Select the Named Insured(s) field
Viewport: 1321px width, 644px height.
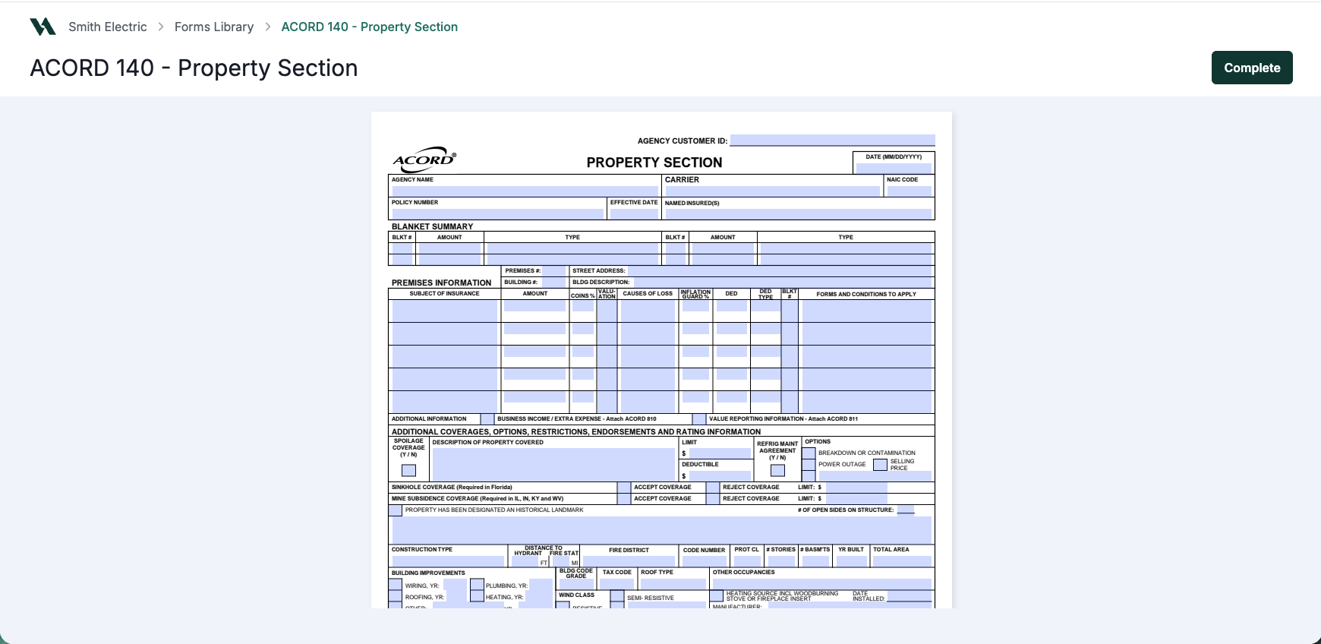(799, 214)
